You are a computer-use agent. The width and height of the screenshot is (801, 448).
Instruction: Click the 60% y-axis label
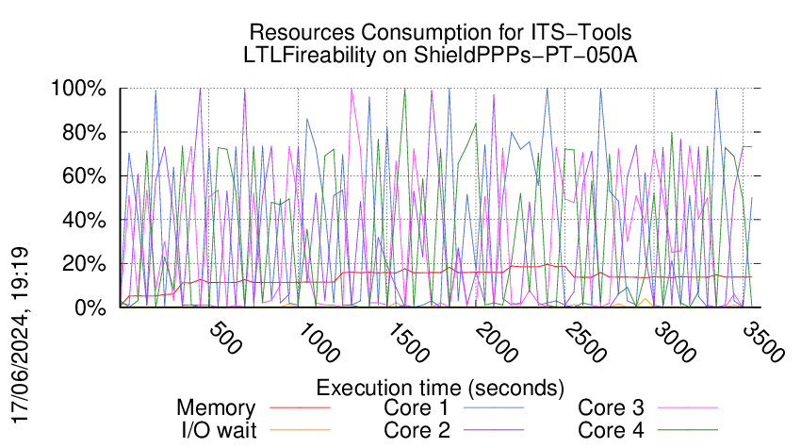84,176
